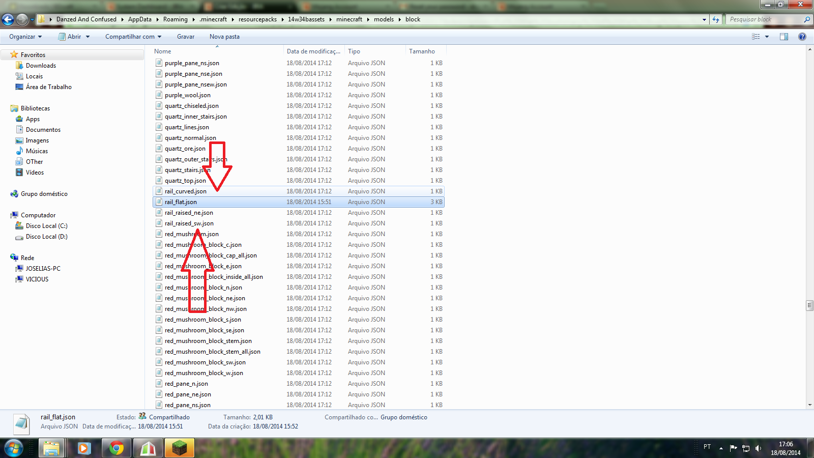Open Windows Explorer from the taskbar
This screenshot has width=814, height=458.
[x=51, y=448]
